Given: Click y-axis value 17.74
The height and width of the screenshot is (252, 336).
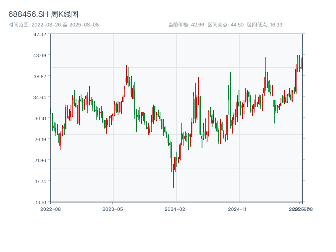Looking at the screenshot, I should 40,181.
